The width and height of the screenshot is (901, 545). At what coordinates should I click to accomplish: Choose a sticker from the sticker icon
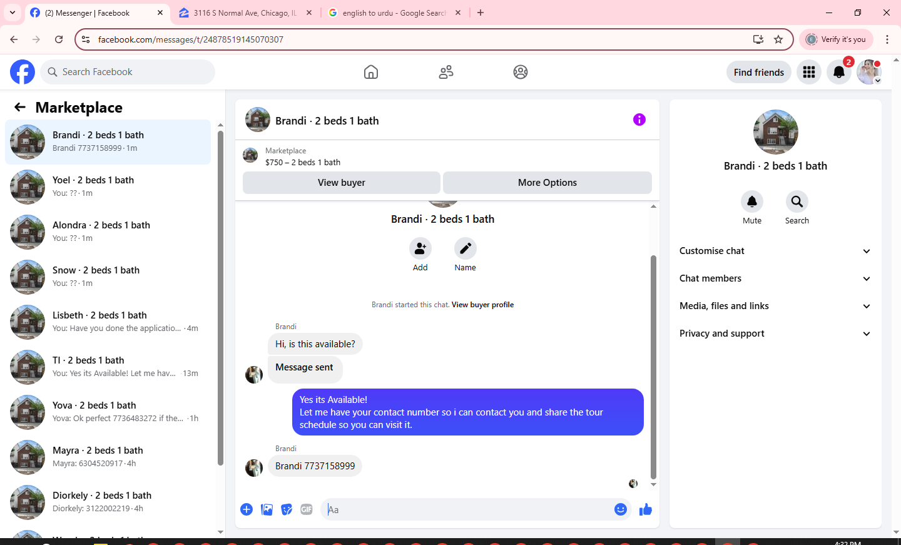click(x=287, y=509)
